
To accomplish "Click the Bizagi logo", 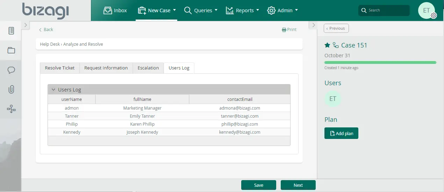I will coord(45,11).
